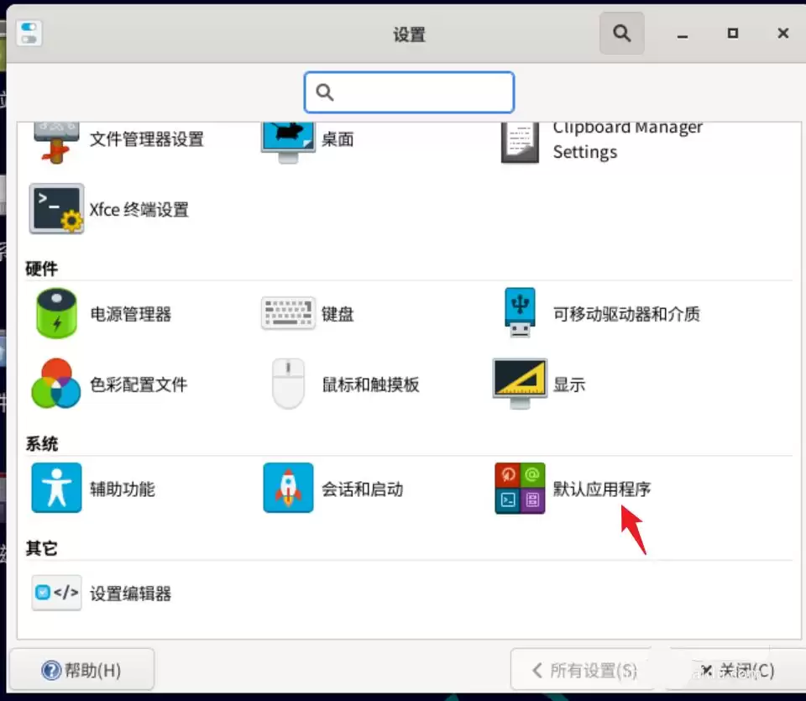Open the Xfce terminal settings icon
Image resolution: width=806 pixels, height=701 pixels.
tap(56, 209)
